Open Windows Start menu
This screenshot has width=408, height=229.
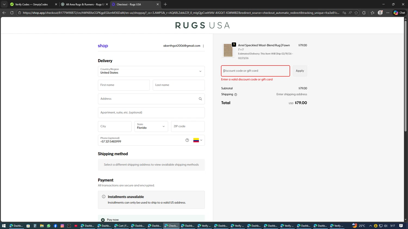point(4,226)
